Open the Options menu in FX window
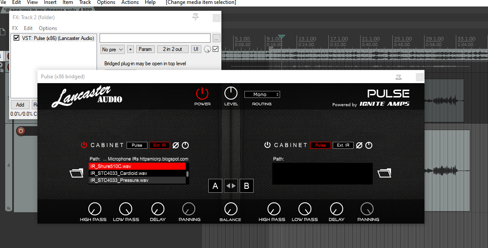Viewport: 488px width, 248px height. (48, 28)
